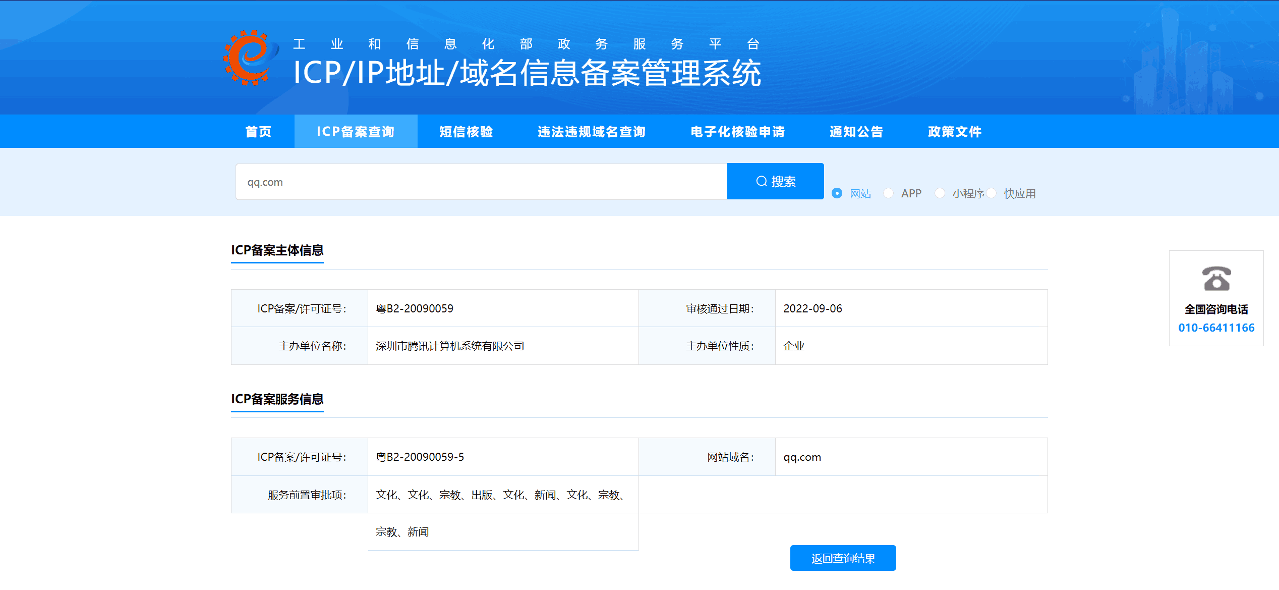Open the ICP备案查询 tab
This screenshot has width=1279, height=590.
(356, 132)
